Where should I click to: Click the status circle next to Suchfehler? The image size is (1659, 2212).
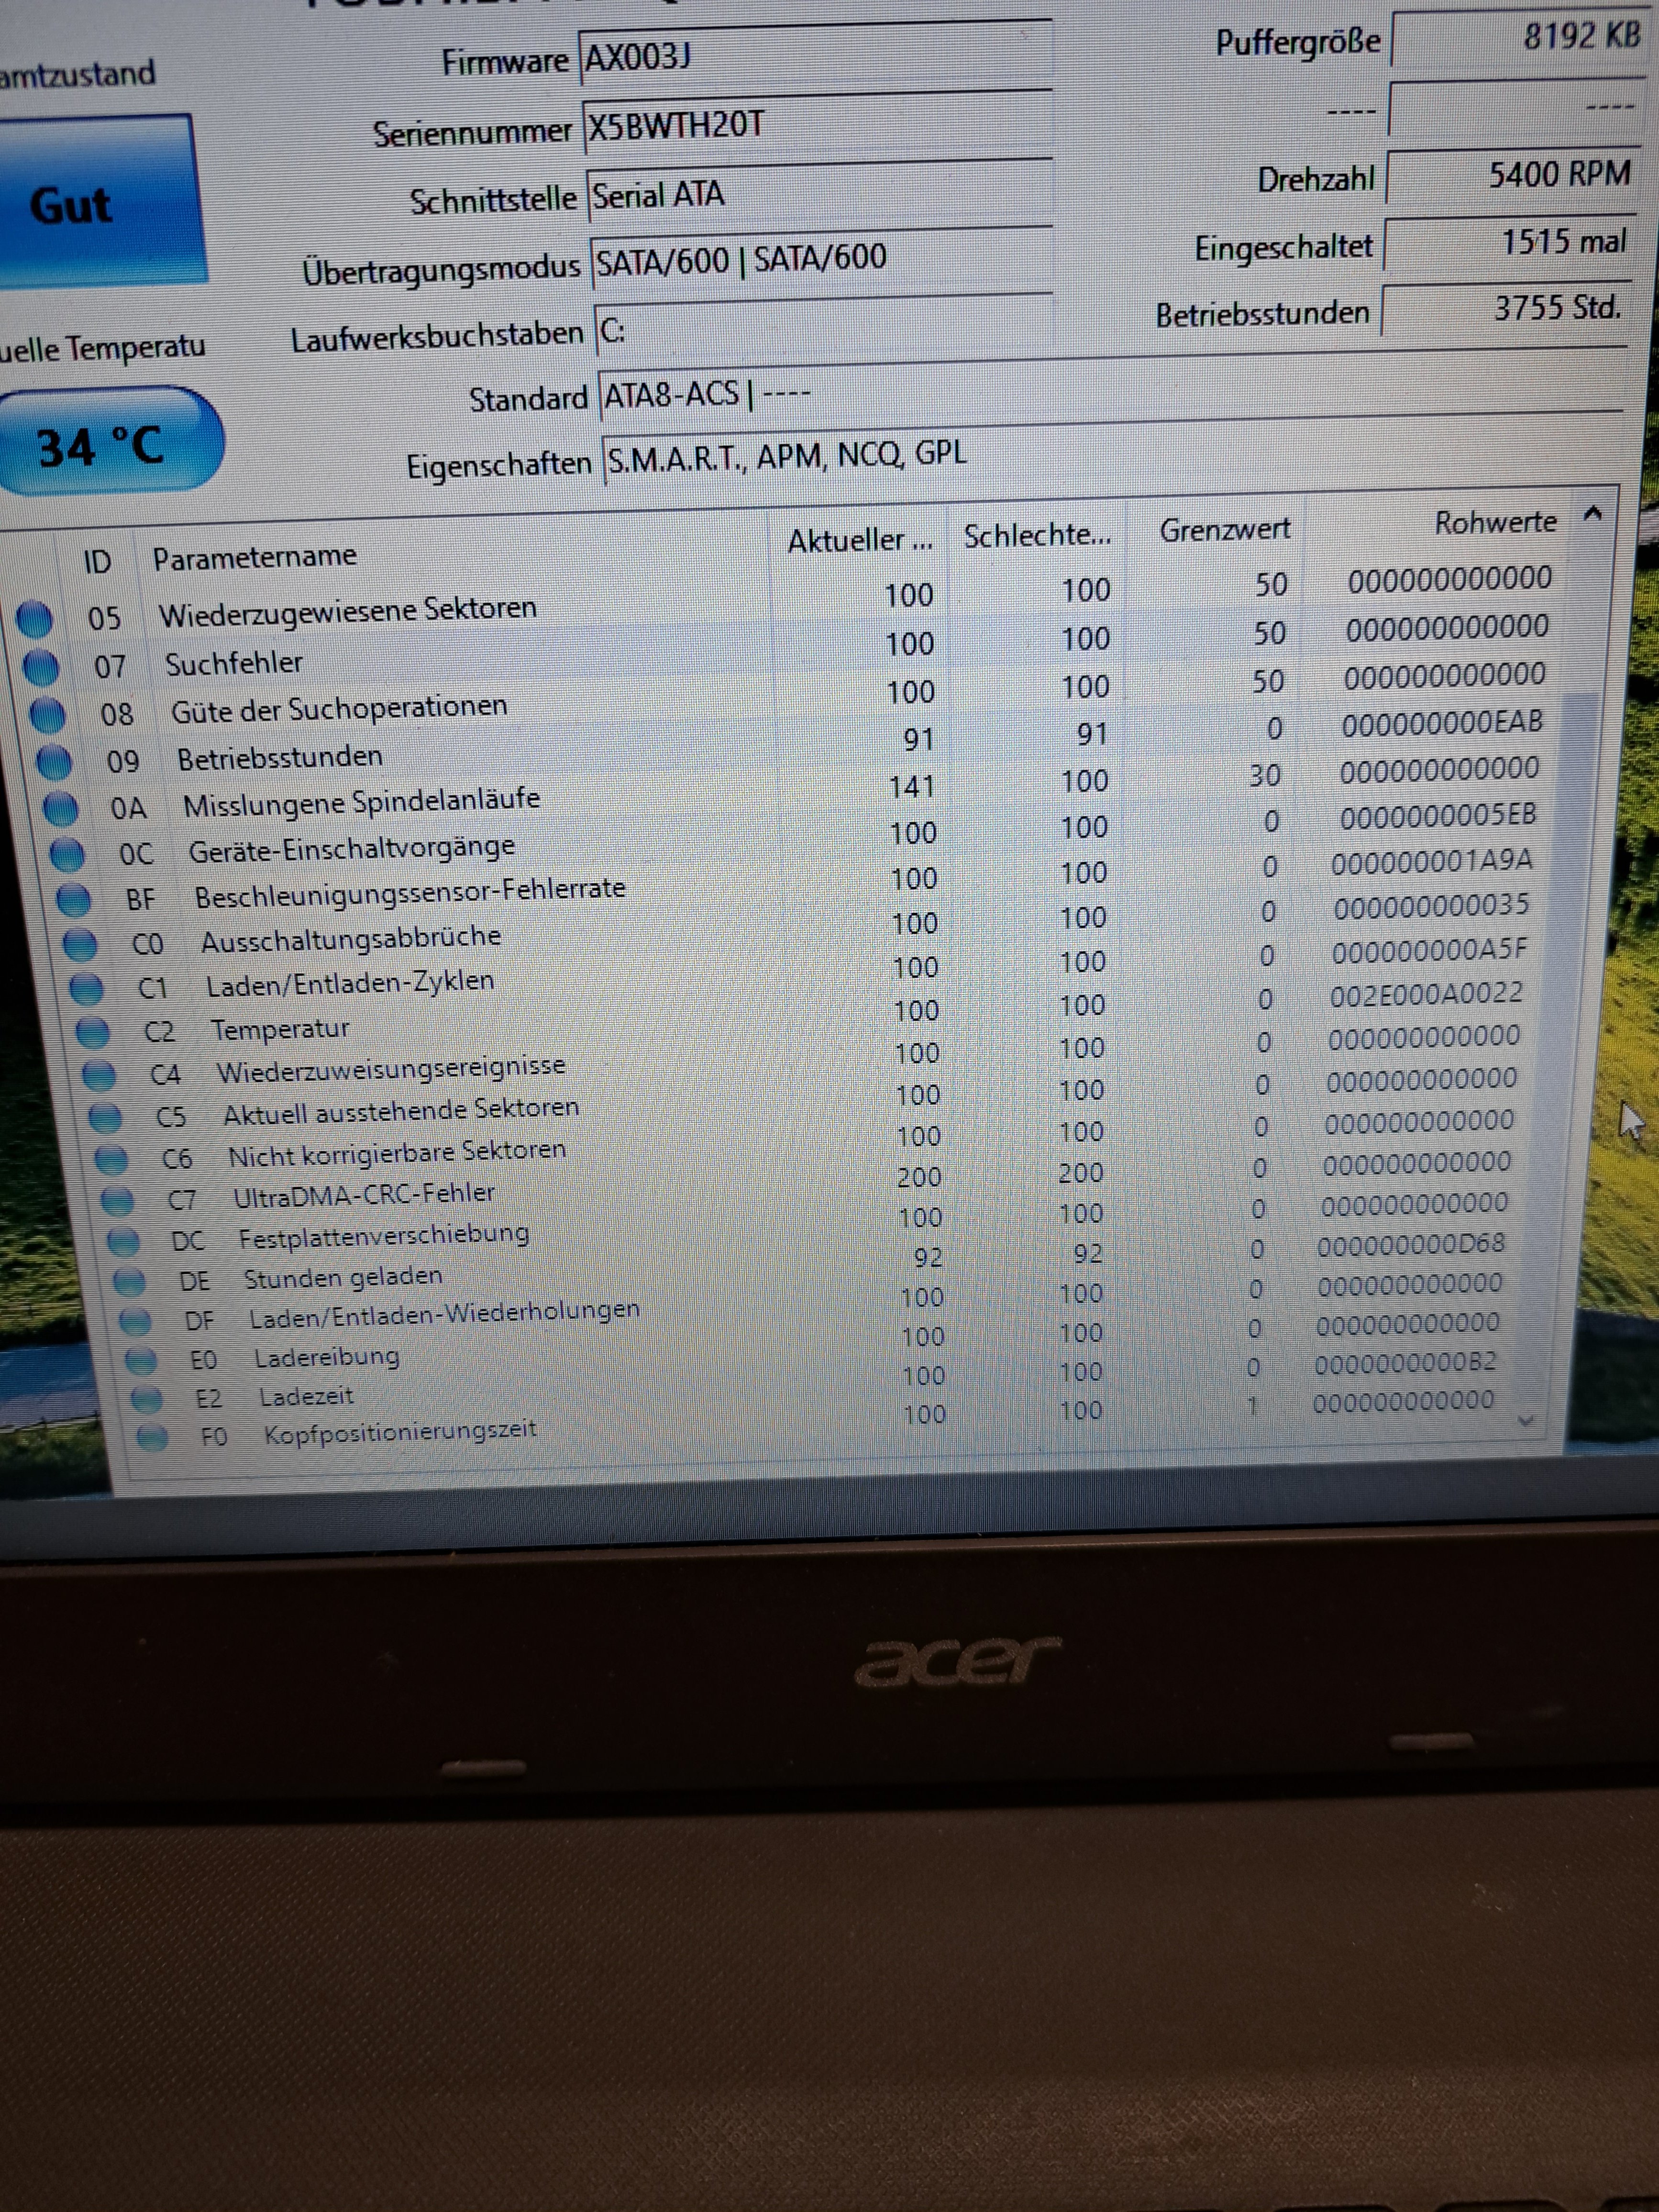point(41,667)
